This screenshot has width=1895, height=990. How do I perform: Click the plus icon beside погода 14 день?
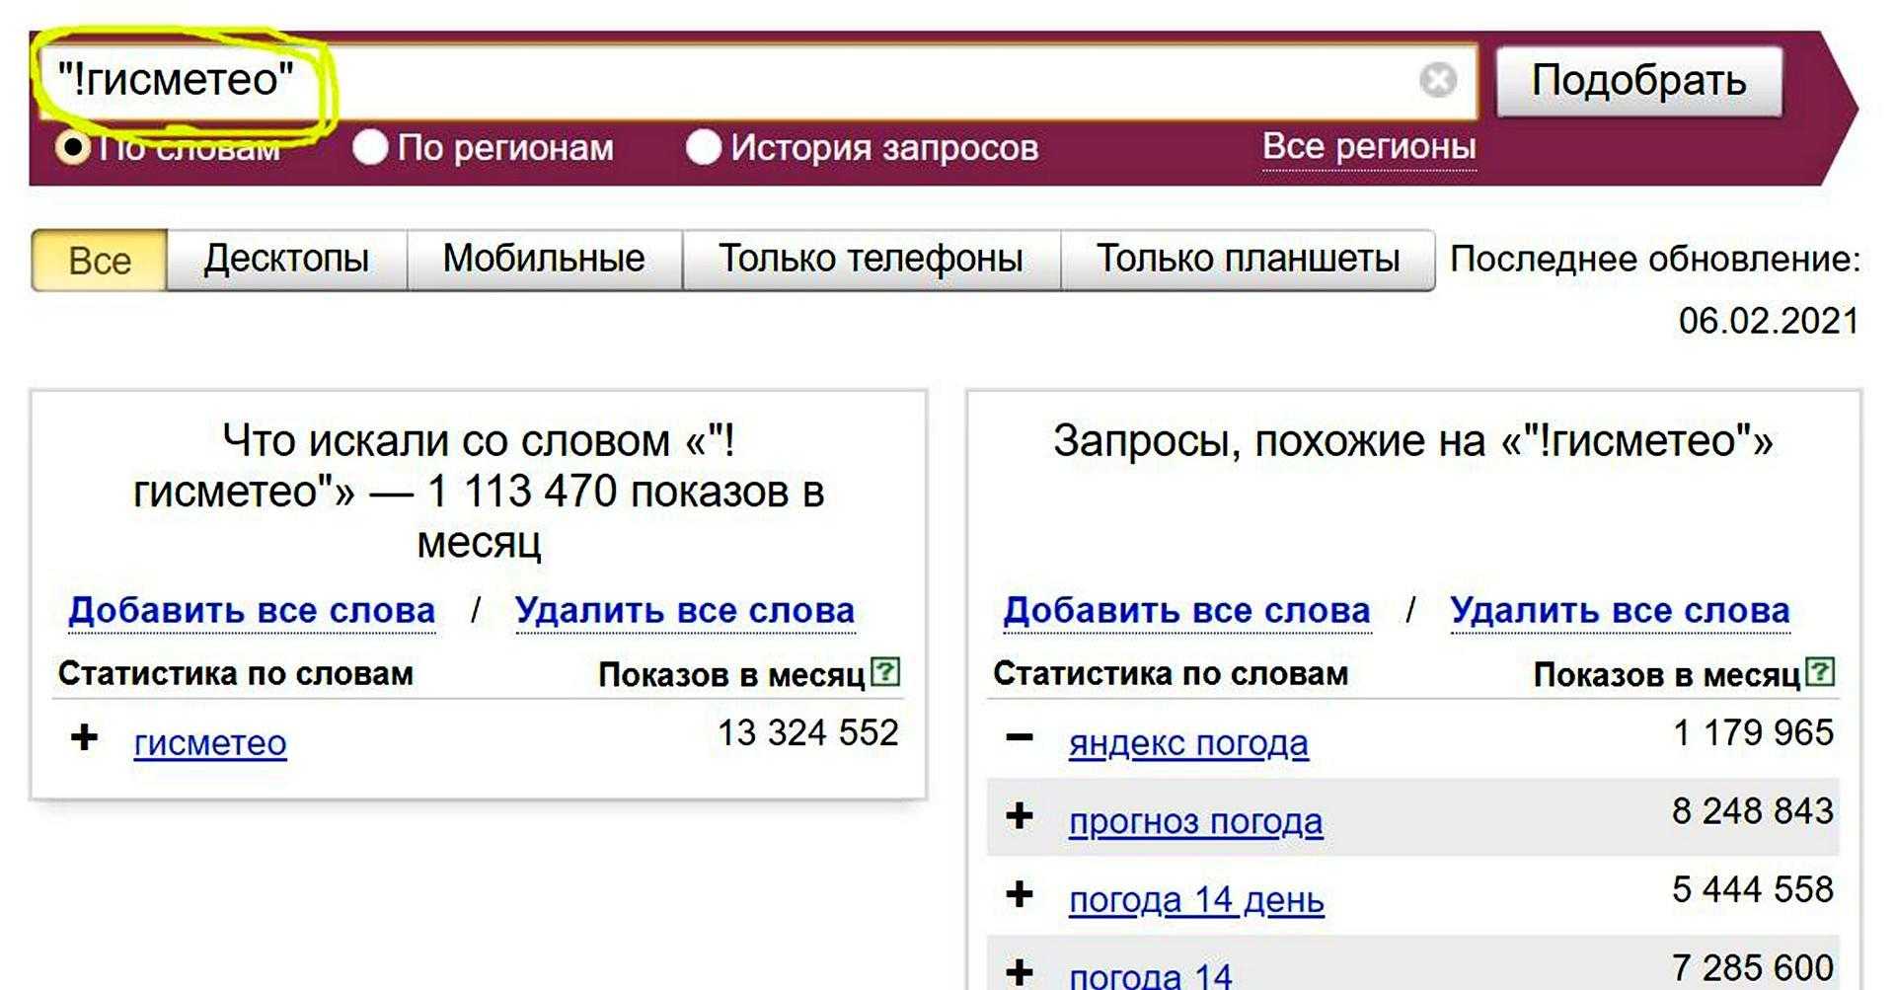pos(1019,895)
